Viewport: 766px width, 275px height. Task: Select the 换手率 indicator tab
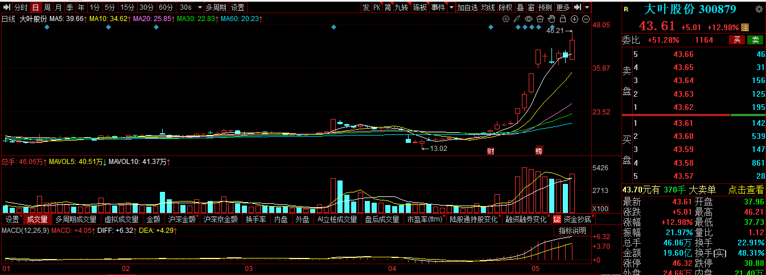tap(256, 219)
